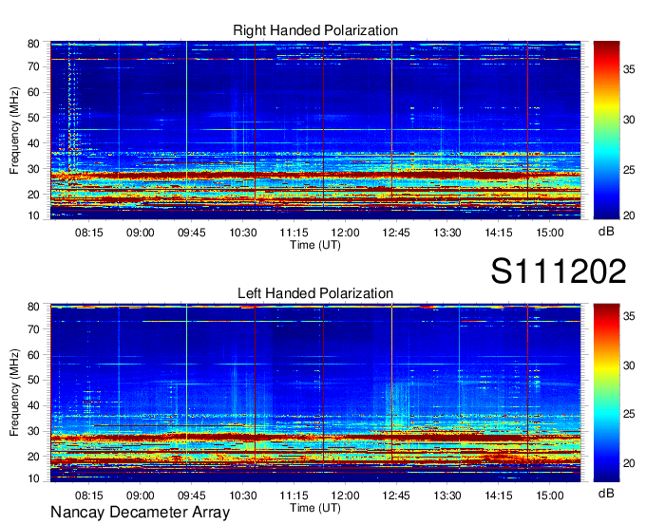
Task: Click 13:30 tick on right-handed plot
Action: click(447, 233)
